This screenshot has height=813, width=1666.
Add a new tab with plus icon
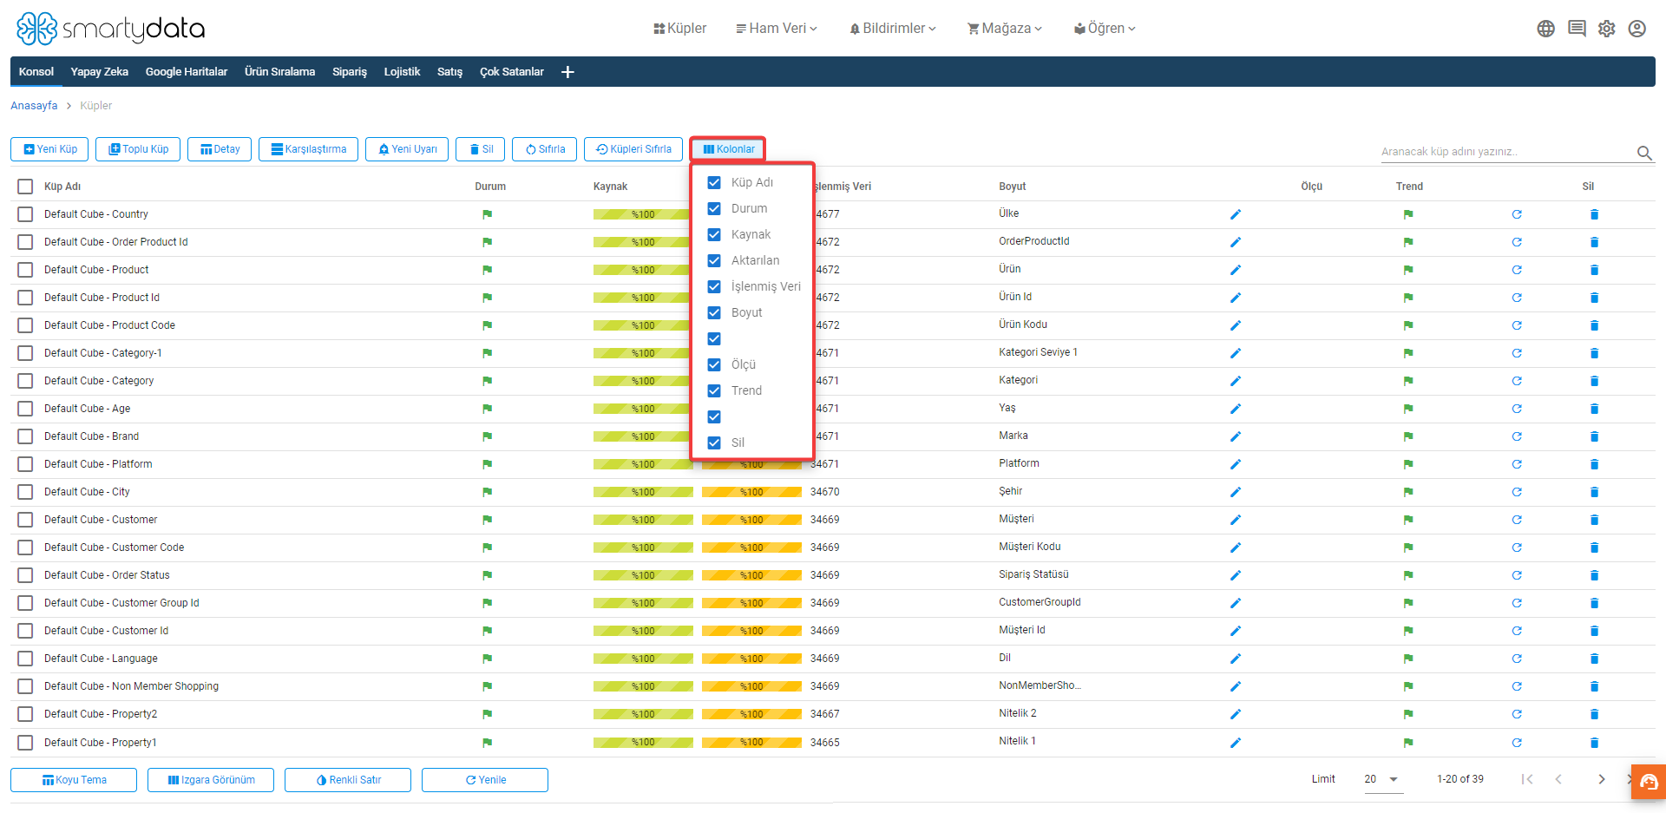[567, 72]
